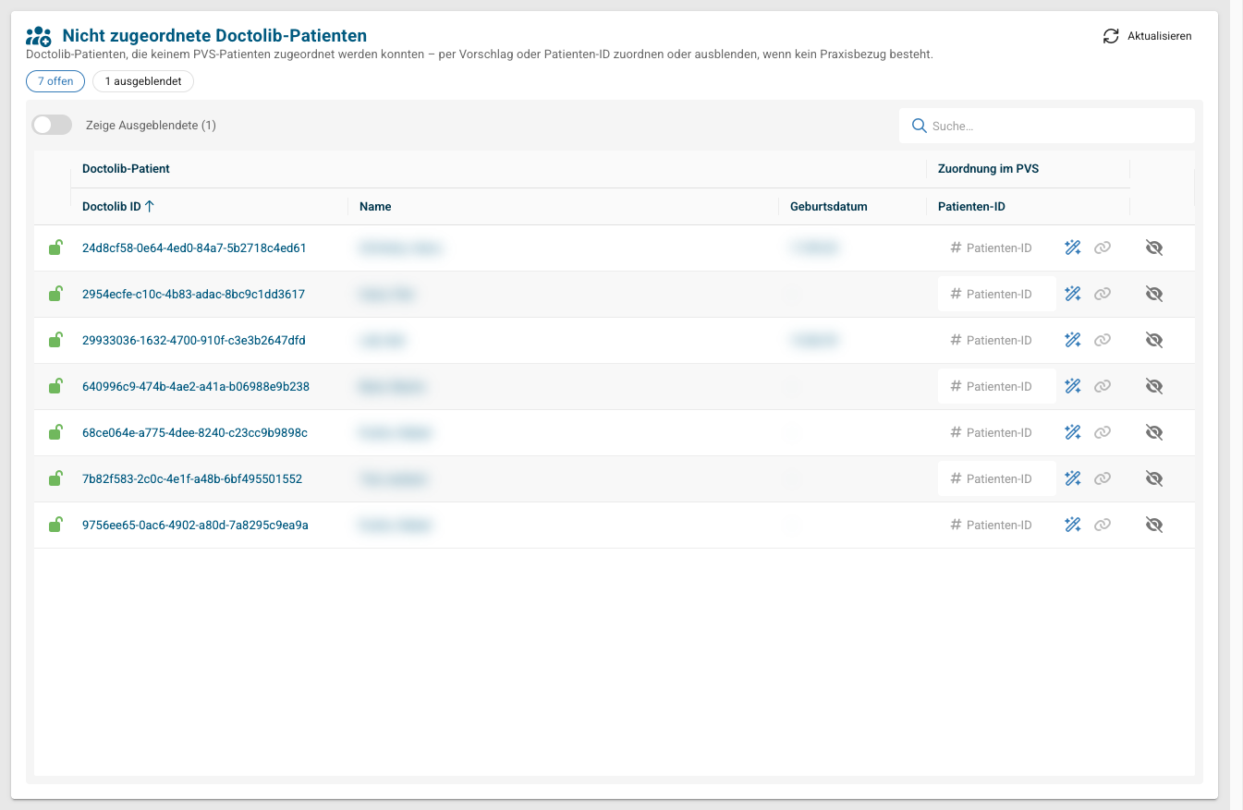The height and width of the screenshot is (810, 1243).
Task: Open Doctolib ID 68ce064e-a775-4dee-8240-c23cc9b9898c
Action: [195, 432]
